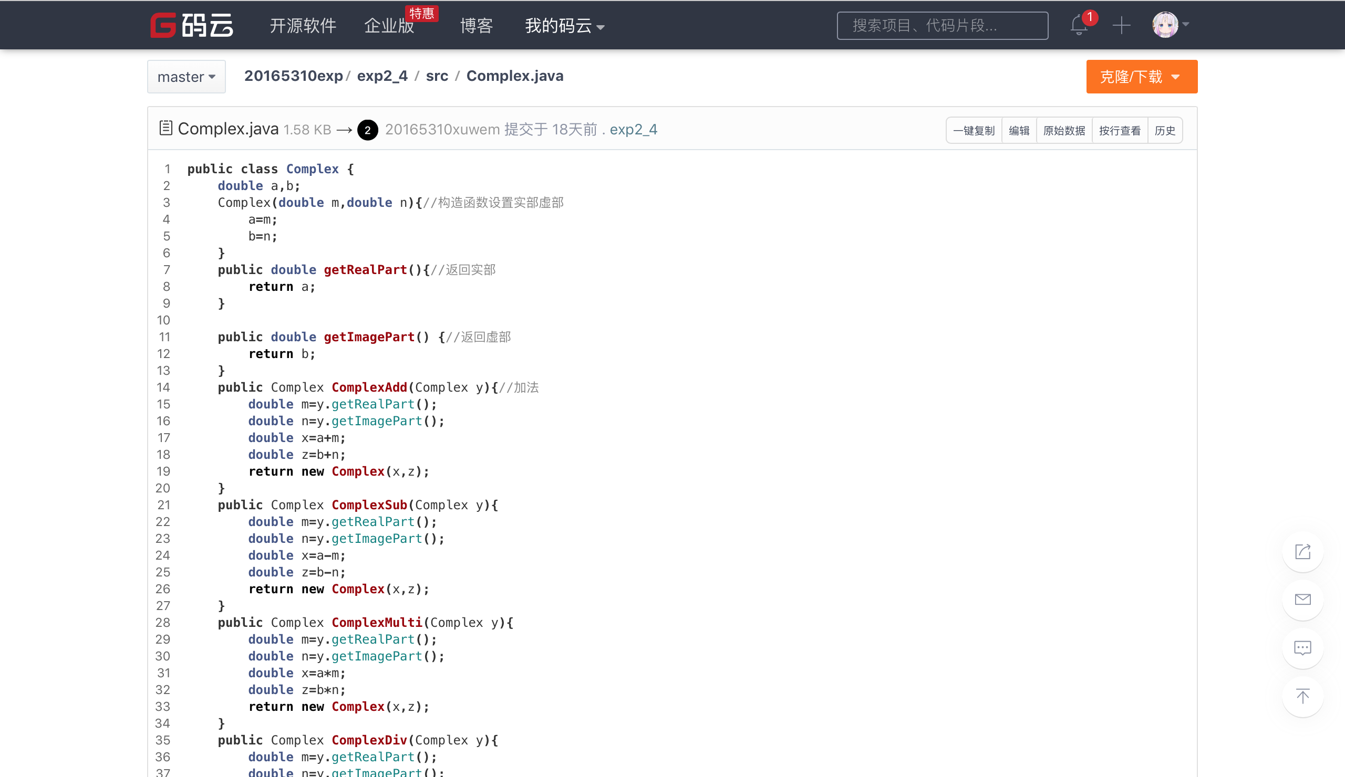Click the 原始数据 raw button
Viewport: 1345px width, 777px height.
tap(1064, 131)
